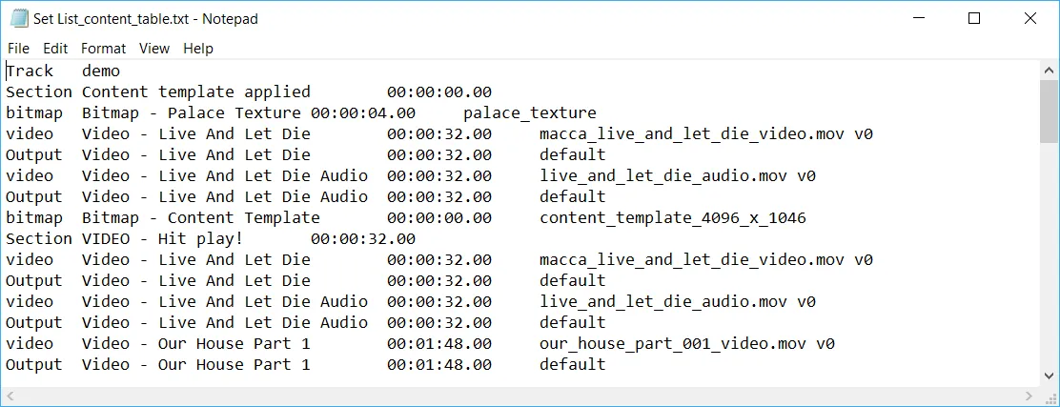Maximize the Notepad window
Image resolution: width=1060 pixels, height=407 pixels.
point(974,18)
